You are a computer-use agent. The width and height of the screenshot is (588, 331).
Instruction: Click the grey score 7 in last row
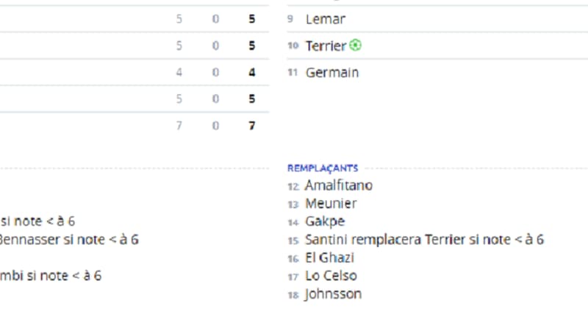pyautogui.click(x=179, y=125)
